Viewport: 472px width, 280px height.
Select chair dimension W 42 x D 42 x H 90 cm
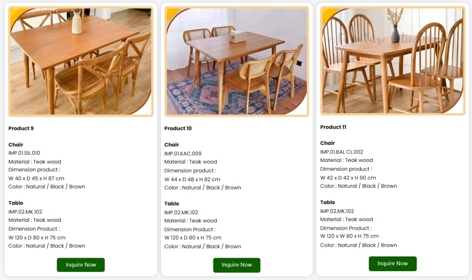pos(348,178)
